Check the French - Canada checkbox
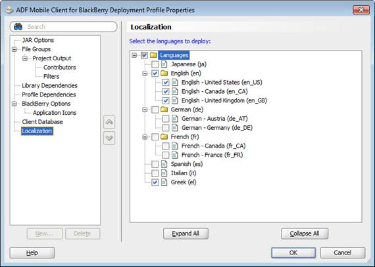The width and height of the screenshot is (375, 267). pos(166,146)
